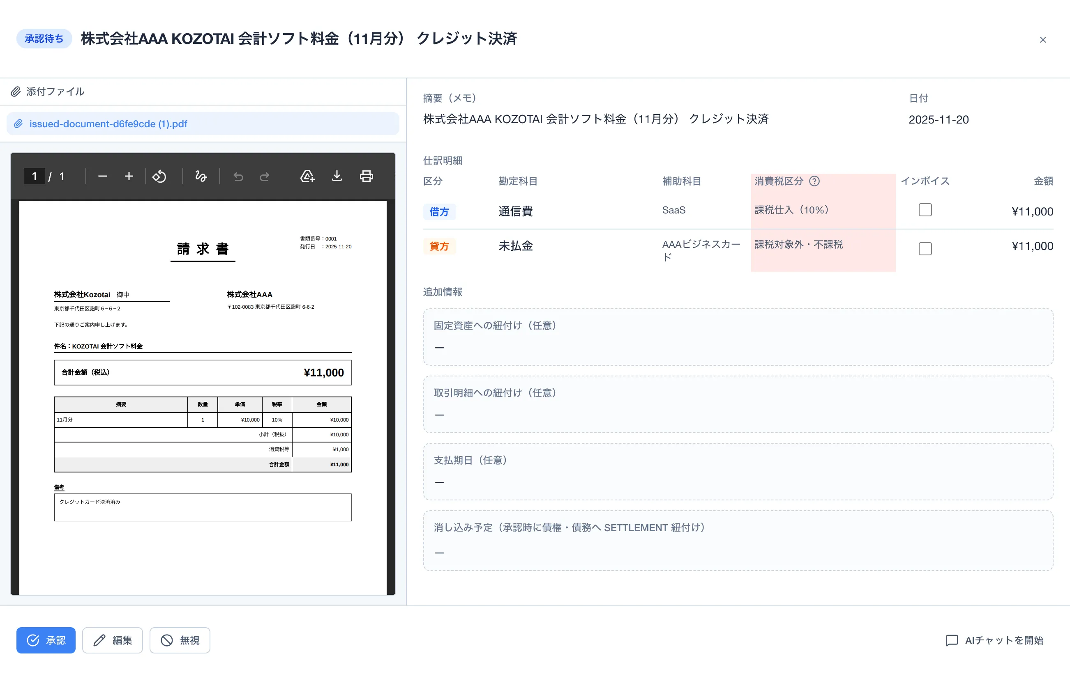Close the journal entry dialog

tap(1042, 40)
